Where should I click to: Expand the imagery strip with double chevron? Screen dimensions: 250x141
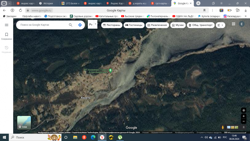tap(244, 127)
